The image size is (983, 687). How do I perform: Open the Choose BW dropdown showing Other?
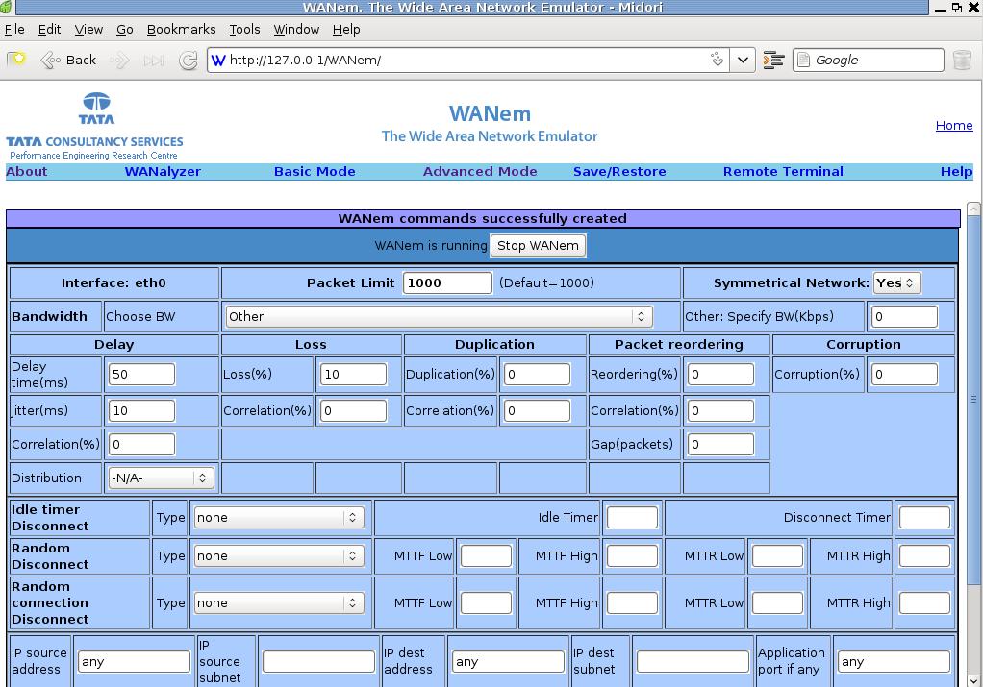(x=439, y=317)
